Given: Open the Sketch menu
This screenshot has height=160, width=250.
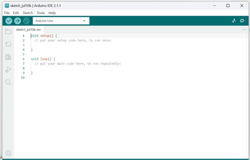Looking at the screenshot, I should click(28, 13).
